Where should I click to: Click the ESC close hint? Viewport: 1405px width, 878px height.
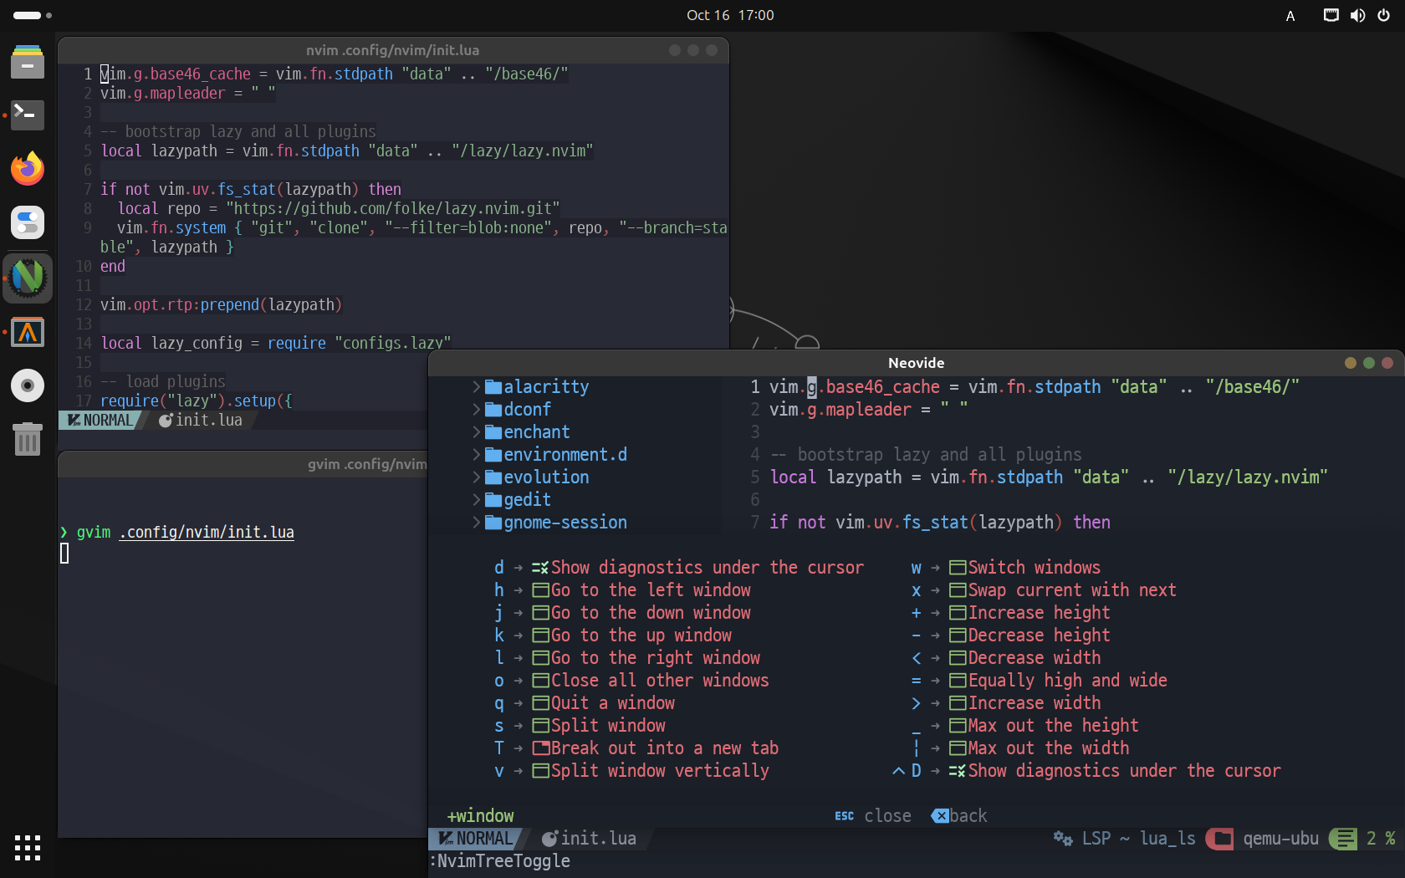coord(873,815)
